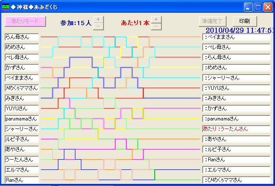The image size is (275, 186).
Task: Click the result field :らん母さん
Action: [236, 57]
